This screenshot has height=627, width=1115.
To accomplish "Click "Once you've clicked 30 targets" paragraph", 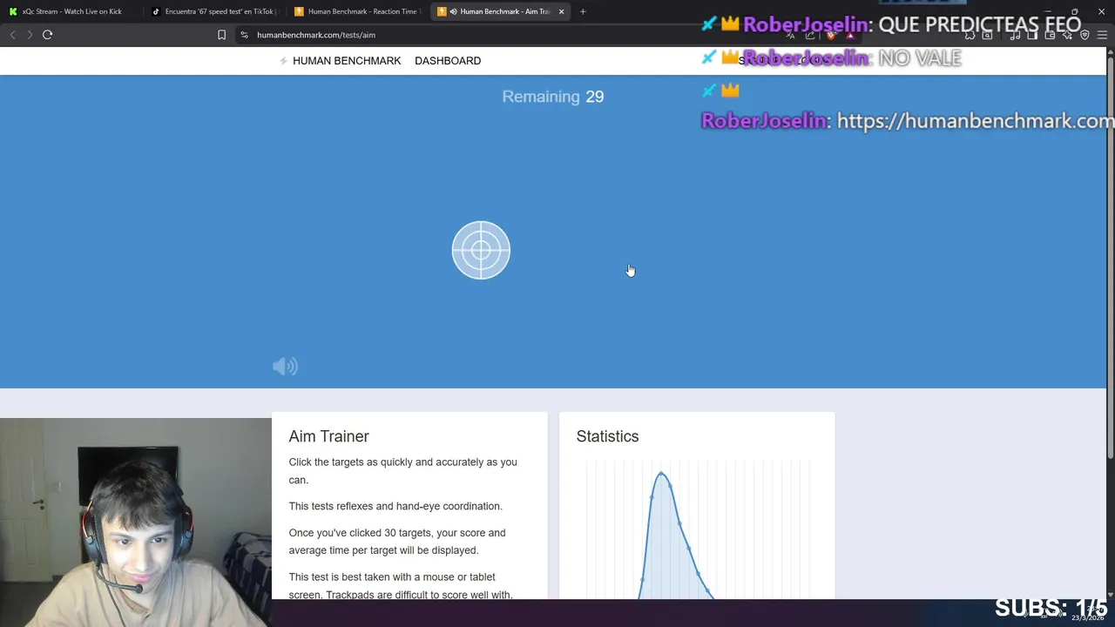I will point(396,542).
